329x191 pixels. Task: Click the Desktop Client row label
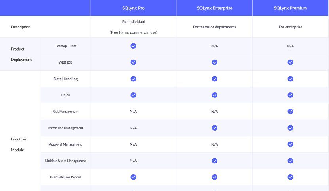(x=65, y=46)
